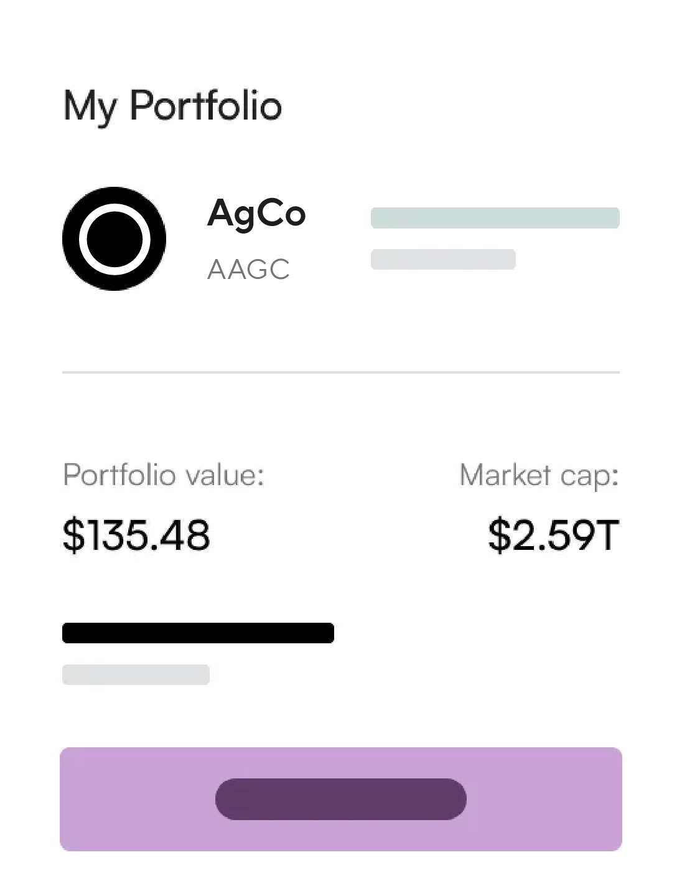This screenshot has height=893, width=682.
Task: Tap the large light purple button
Action: [x=341, y=799]
